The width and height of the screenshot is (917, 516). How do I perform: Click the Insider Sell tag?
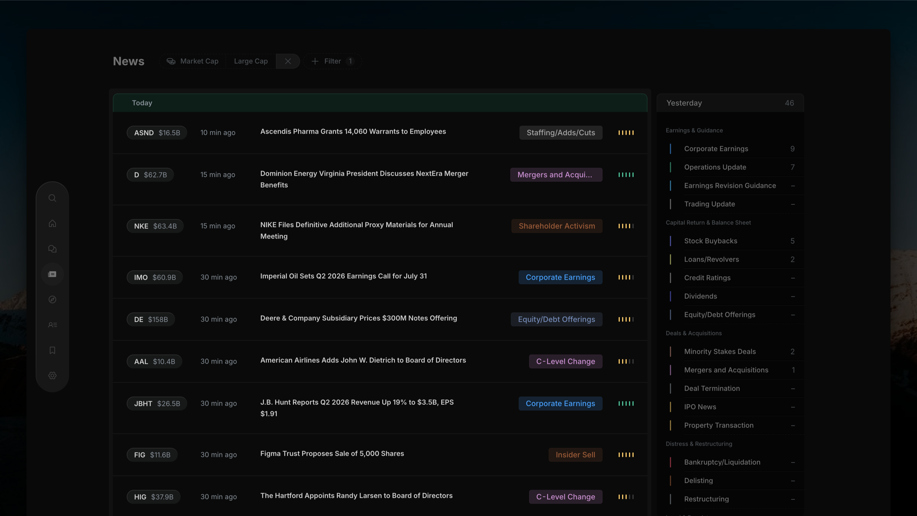pyautogui.click(x=575, y=455)
